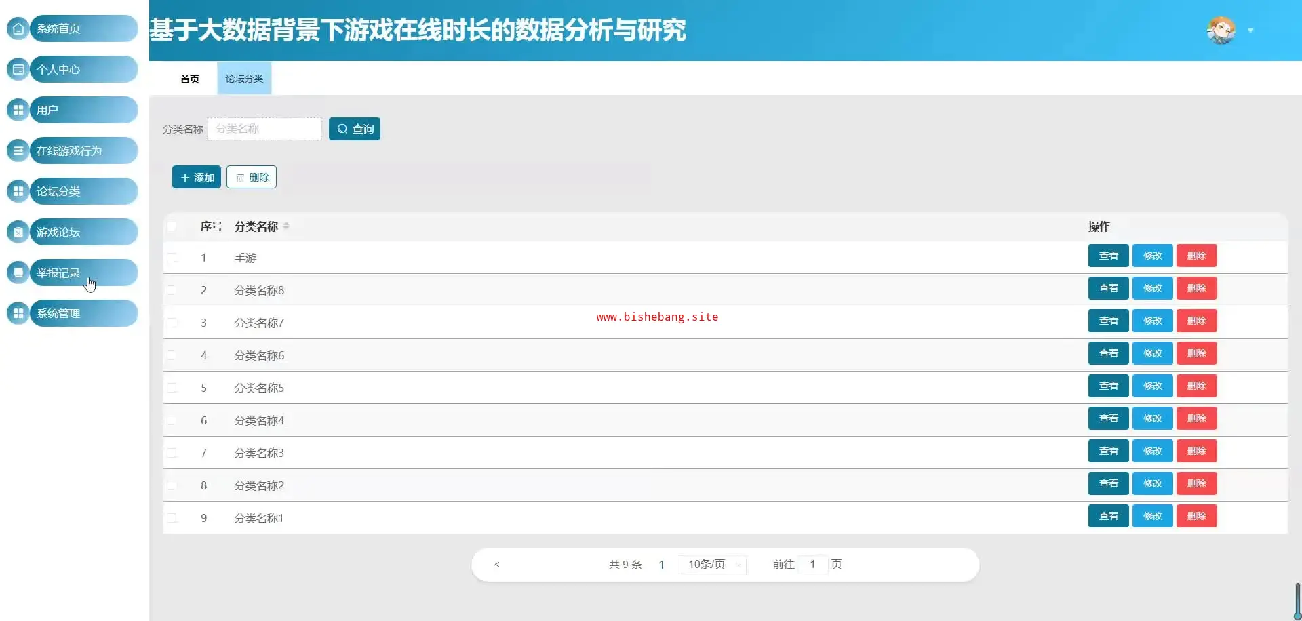Viewport: 1302px width, 621px height.
Task: Toggle the select-all checkbox in table header
Action: click(x=172, y=226)
